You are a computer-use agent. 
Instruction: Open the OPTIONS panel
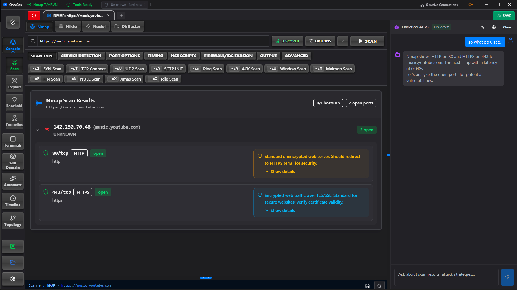(x=320, y=41)
